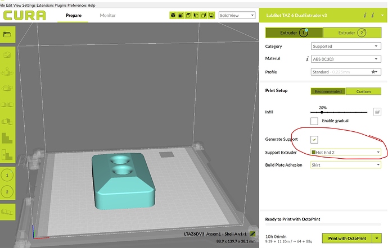Select the plain staircase tool icon

point(7,138)
